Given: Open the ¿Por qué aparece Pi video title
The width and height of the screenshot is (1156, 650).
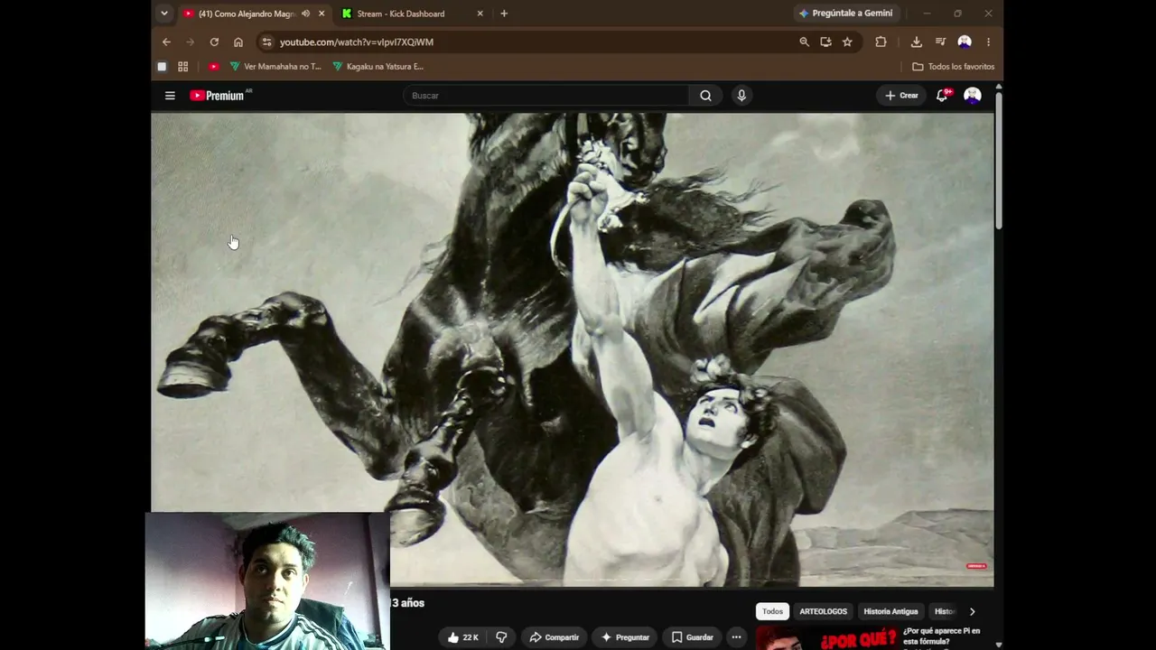Looking at the screenshot, I should [941, 636].
